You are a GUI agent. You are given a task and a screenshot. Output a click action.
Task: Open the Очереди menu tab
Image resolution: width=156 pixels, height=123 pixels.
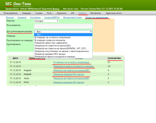click(x=27, y=13)
